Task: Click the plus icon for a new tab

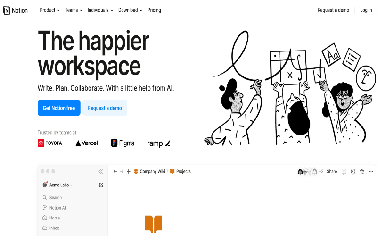Action: coord(128,171)
